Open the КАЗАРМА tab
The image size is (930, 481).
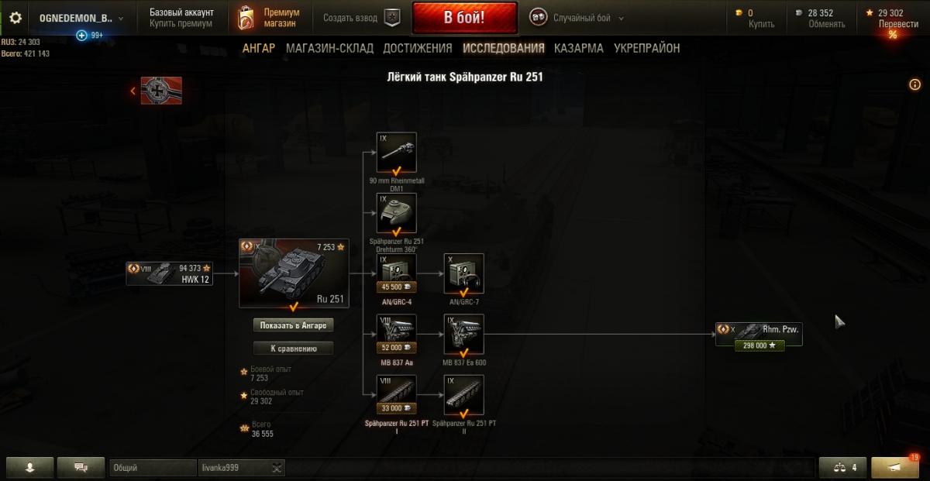pos(578,48)
